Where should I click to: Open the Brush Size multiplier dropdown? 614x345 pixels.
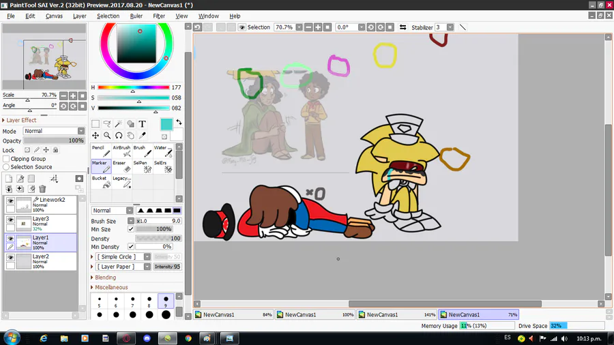[x=131, y=221]
